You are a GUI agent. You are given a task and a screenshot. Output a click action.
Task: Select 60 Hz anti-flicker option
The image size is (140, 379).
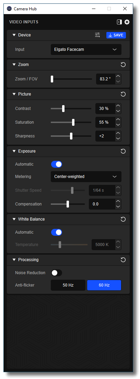point(104,285)
